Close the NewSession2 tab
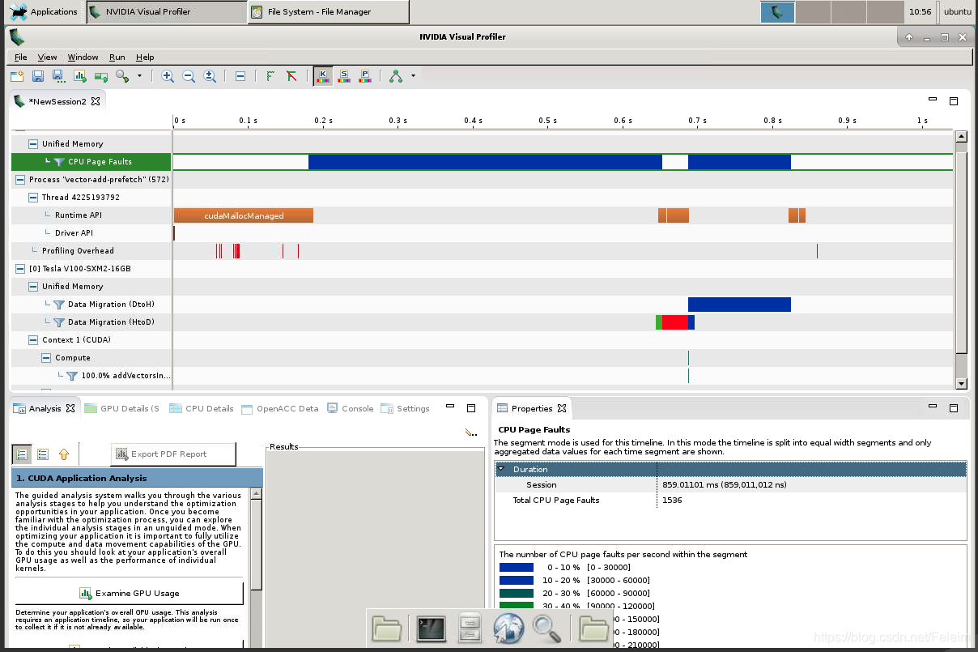978x652 pixels. [95, 101]
